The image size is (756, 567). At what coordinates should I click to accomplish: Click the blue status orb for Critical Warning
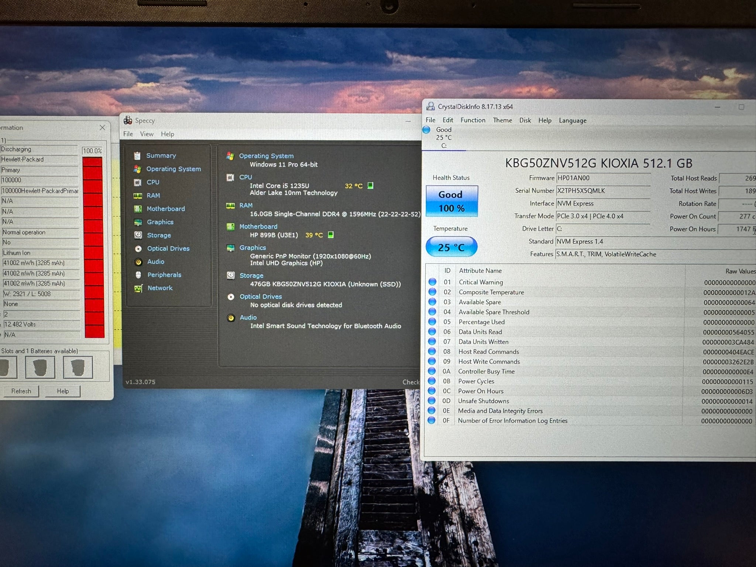pyautogui.click(x=432, y=282)
